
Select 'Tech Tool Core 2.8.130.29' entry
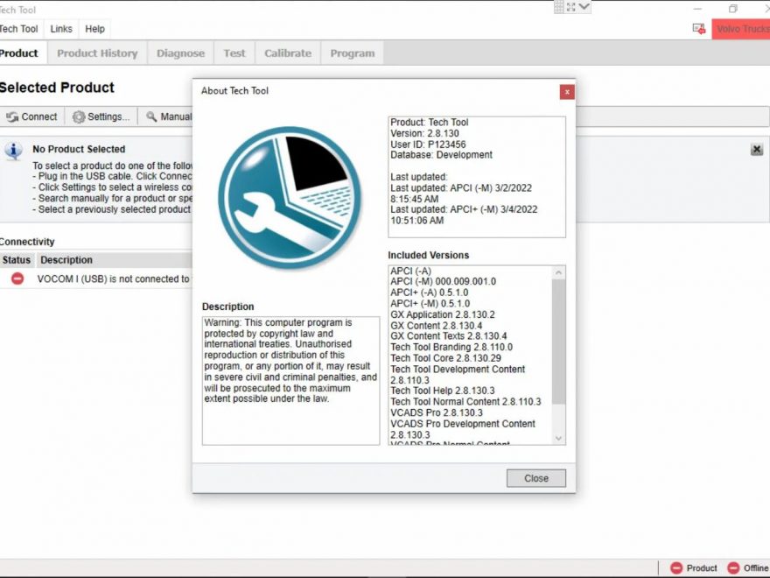(x=445, y=358)
